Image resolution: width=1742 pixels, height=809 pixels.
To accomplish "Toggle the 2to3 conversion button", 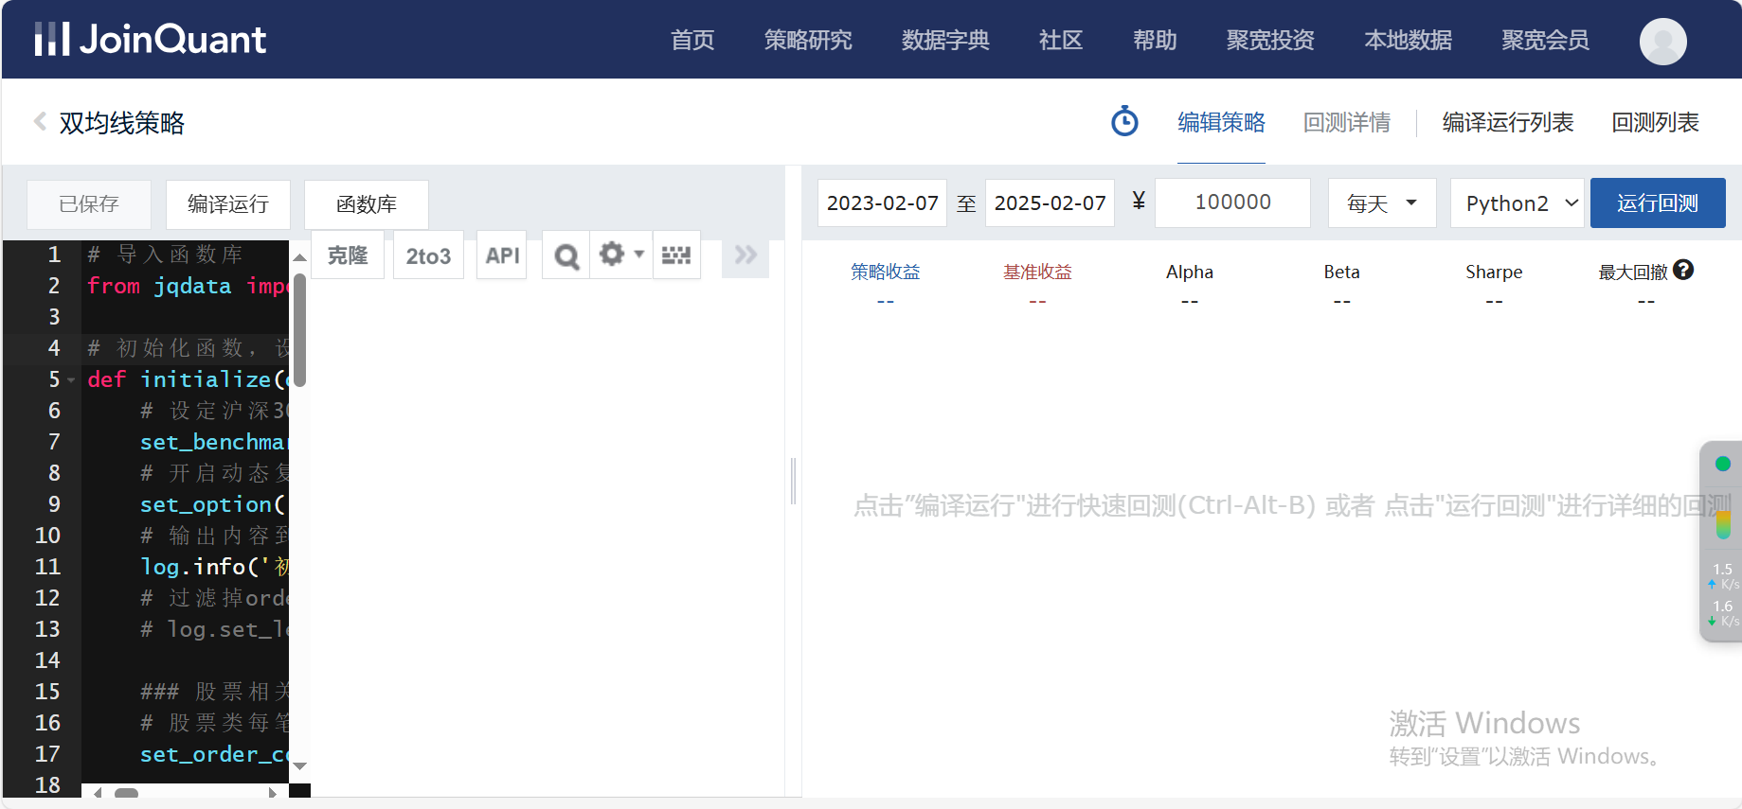I will click(428, 255).
